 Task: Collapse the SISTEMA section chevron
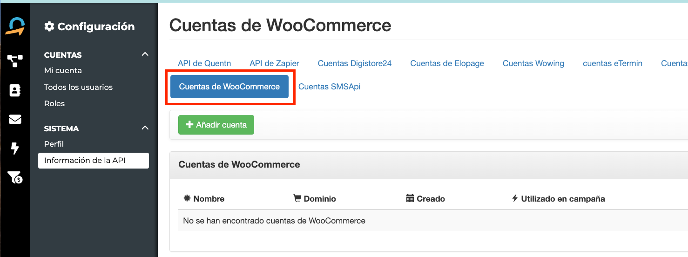[x=145, y=128]
